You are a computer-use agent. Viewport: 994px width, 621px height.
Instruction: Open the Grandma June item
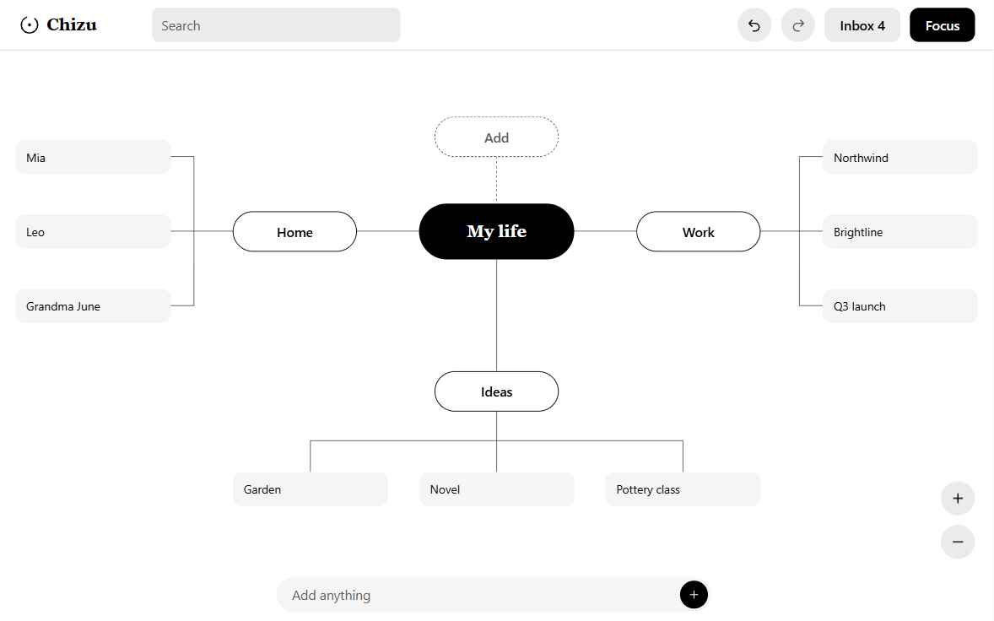(93, 306)
